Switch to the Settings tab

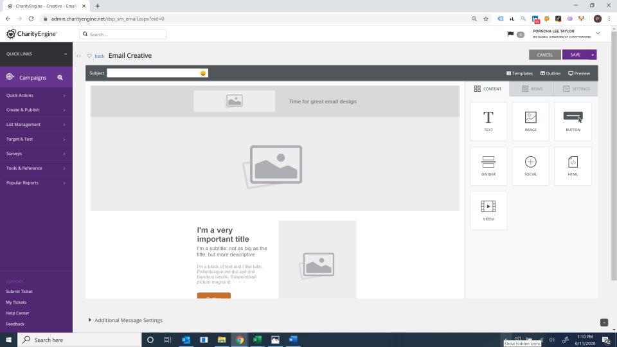(x=576, y=89)
